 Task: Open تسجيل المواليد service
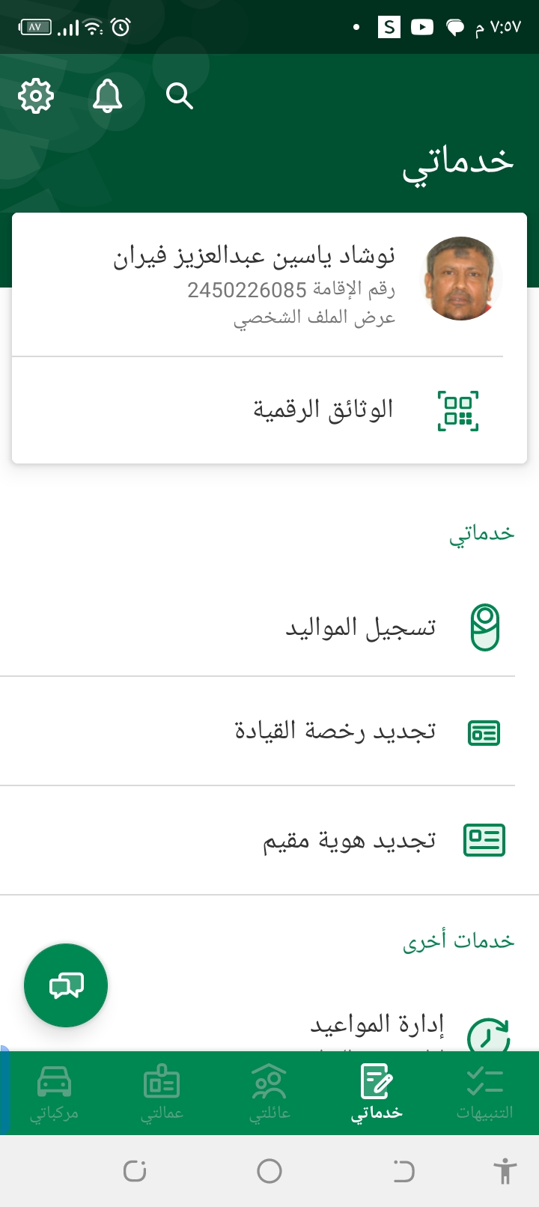(x=360, y=627)
